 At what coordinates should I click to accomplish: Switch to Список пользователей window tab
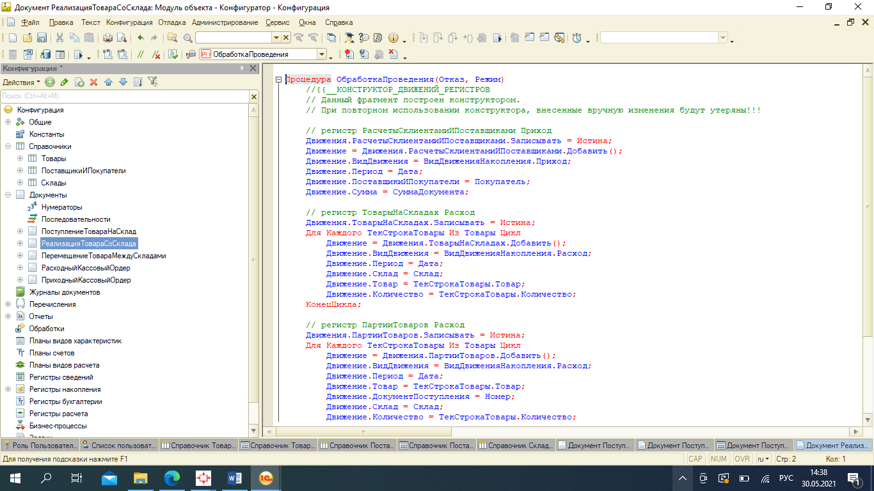pos(118,446)
